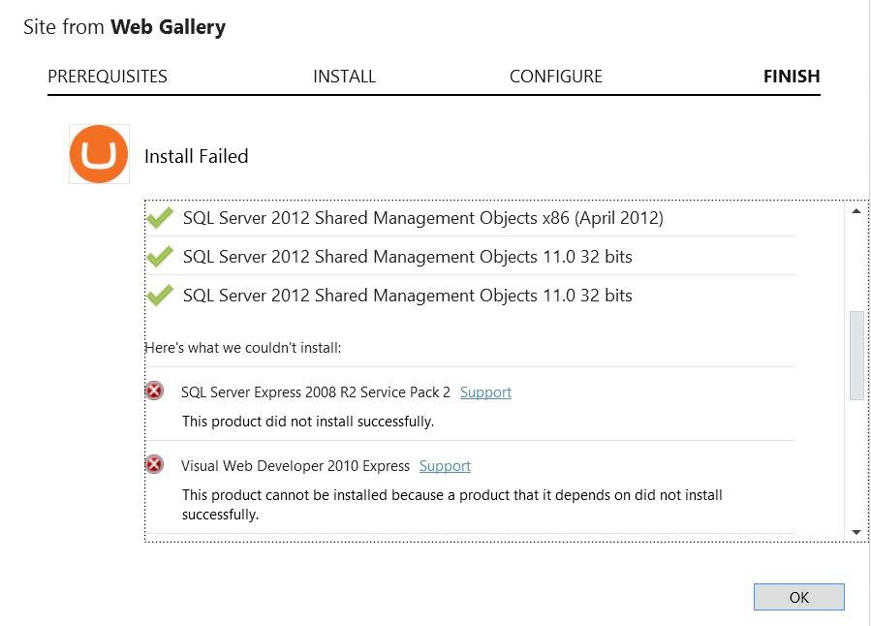Click 'This product did not install successfully.' message
The image size is (871, 626).
pyautogui.click(x=308, y=422)
